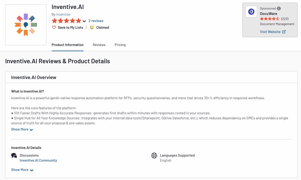Image resolution: width=301 pixels, height=180 pixels.
Task: Click the Document Management category text
Action: coord(277,24)
